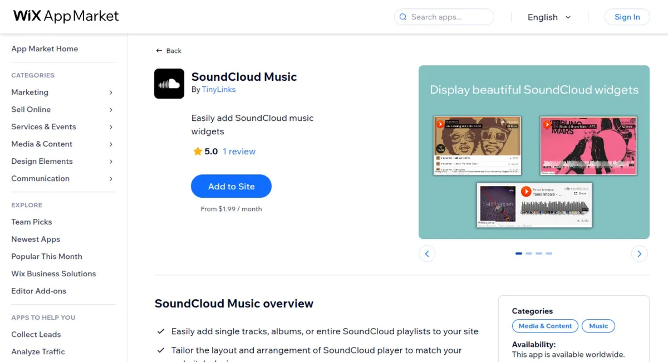
Task: Click the Wix App Market logo
Action: 66,16
